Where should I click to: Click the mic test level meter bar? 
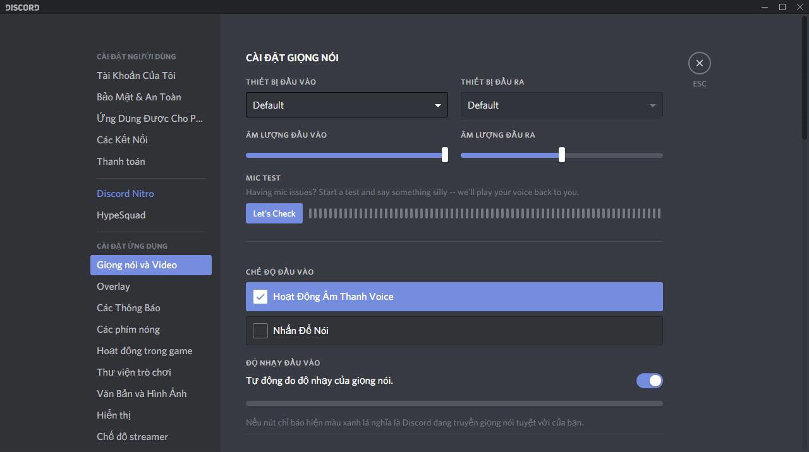pos(485,213)
